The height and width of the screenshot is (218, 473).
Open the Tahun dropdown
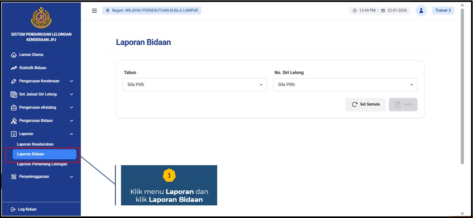click(x=195, y=85)
